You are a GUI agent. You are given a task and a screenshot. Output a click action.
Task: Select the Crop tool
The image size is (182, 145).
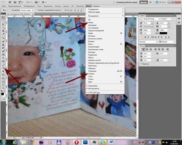3,31
